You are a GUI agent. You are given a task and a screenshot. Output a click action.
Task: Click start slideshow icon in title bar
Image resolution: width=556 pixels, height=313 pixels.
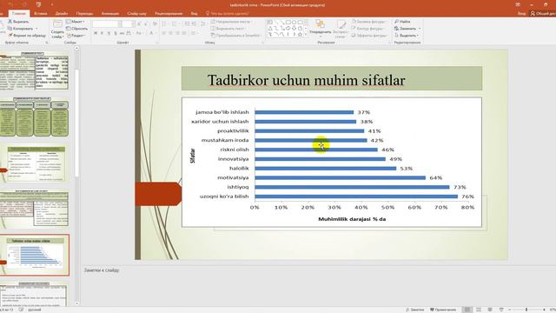[38, 4]
